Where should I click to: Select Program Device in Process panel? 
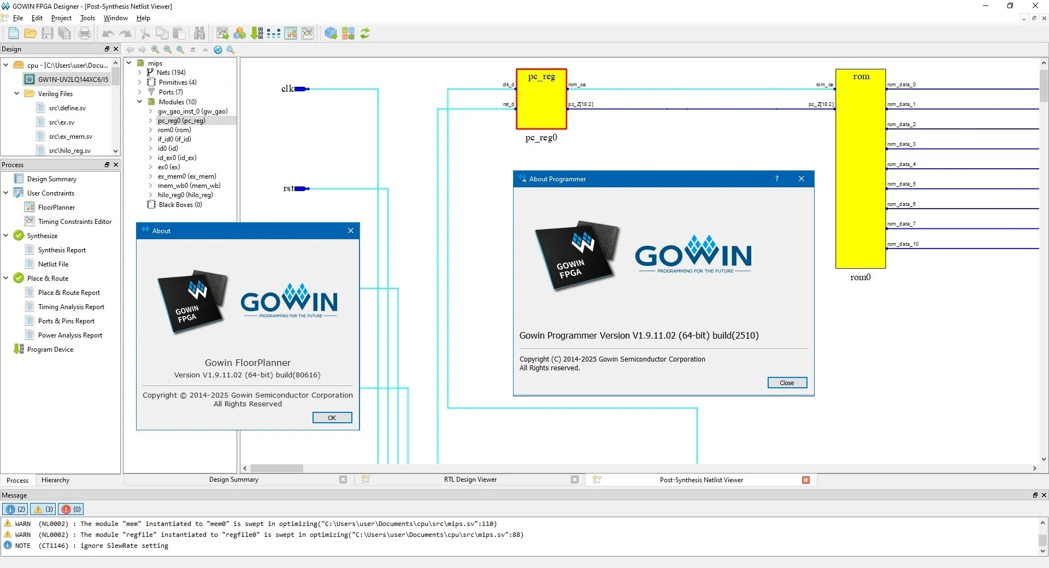pos(50,350)
